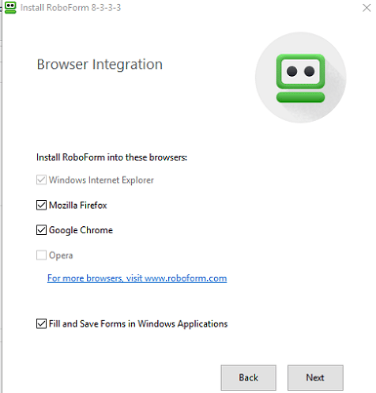
Task: Proceed by clicking the Next button
Action: (315, 377)
